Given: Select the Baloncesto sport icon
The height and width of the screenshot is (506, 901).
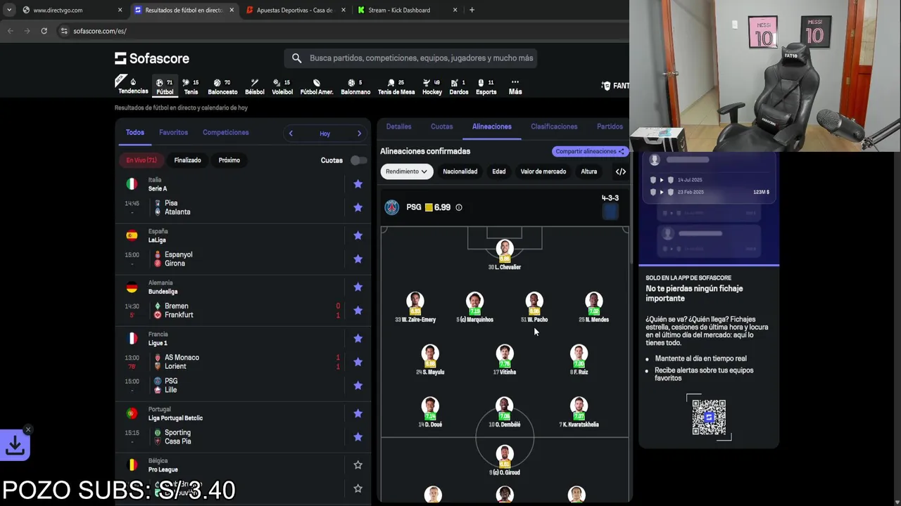Looking at the screenshot, I should tap(222, 86).
